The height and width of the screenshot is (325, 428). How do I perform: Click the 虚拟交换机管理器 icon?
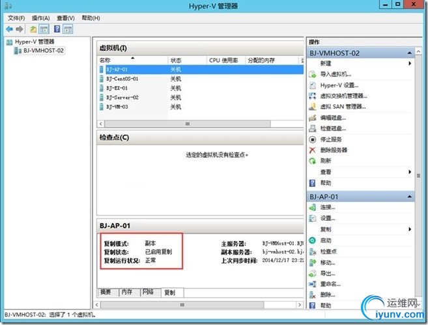(313, 96)
